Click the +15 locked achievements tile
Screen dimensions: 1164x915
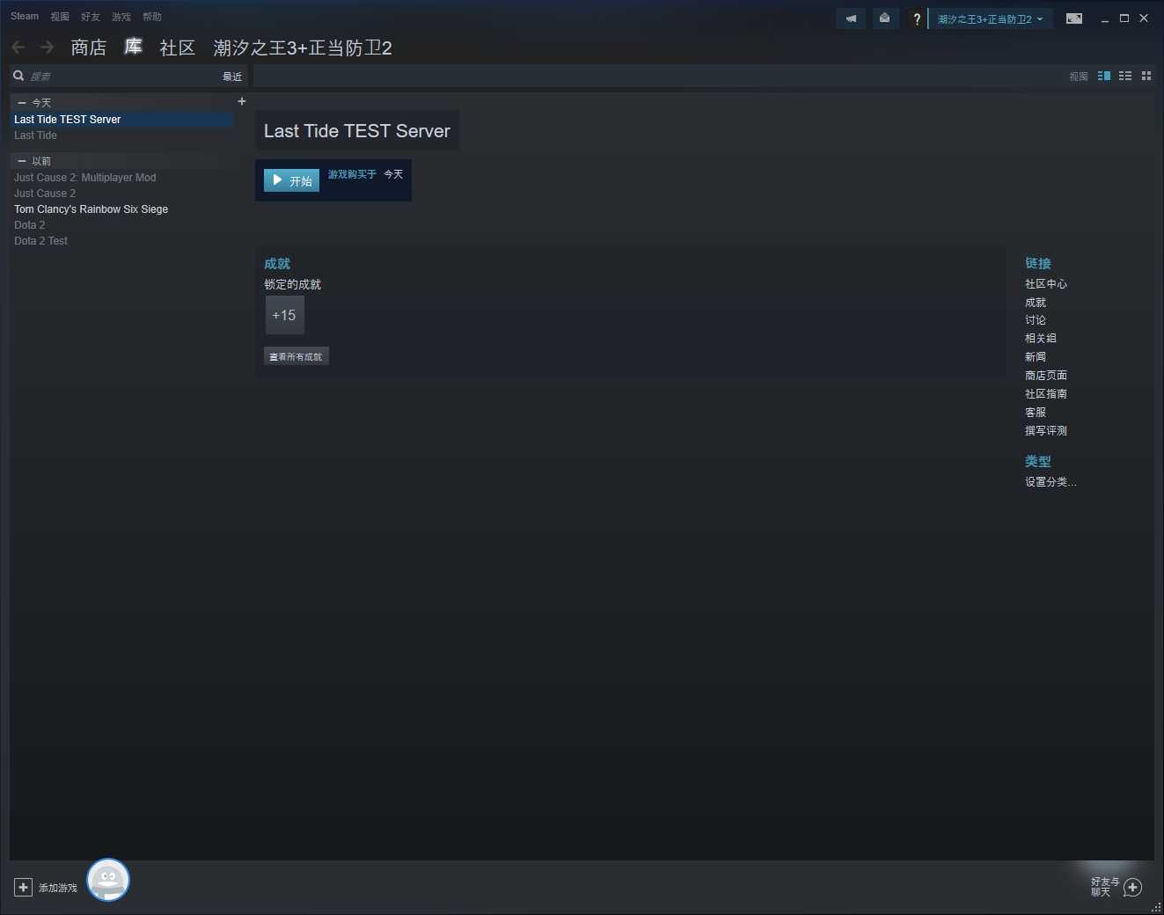[285, 315]
